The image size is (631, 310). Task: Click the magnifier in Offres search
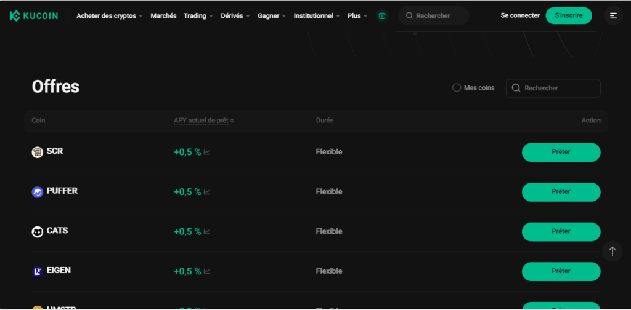516,88
